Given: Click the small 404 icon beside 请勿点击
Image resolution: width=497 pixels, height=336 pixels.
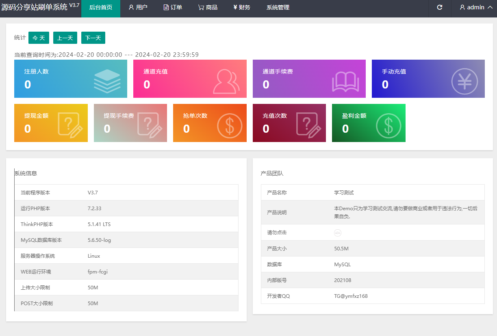Looking at the screenshot, I should pyautogui.click(x=338, y=233).
